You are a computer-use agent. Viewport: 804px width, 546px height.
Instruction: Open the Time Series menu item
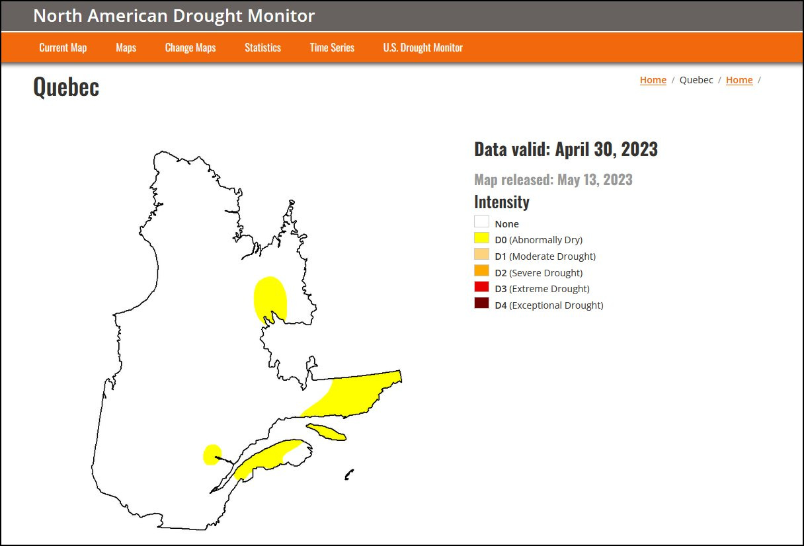click(332, 48)
